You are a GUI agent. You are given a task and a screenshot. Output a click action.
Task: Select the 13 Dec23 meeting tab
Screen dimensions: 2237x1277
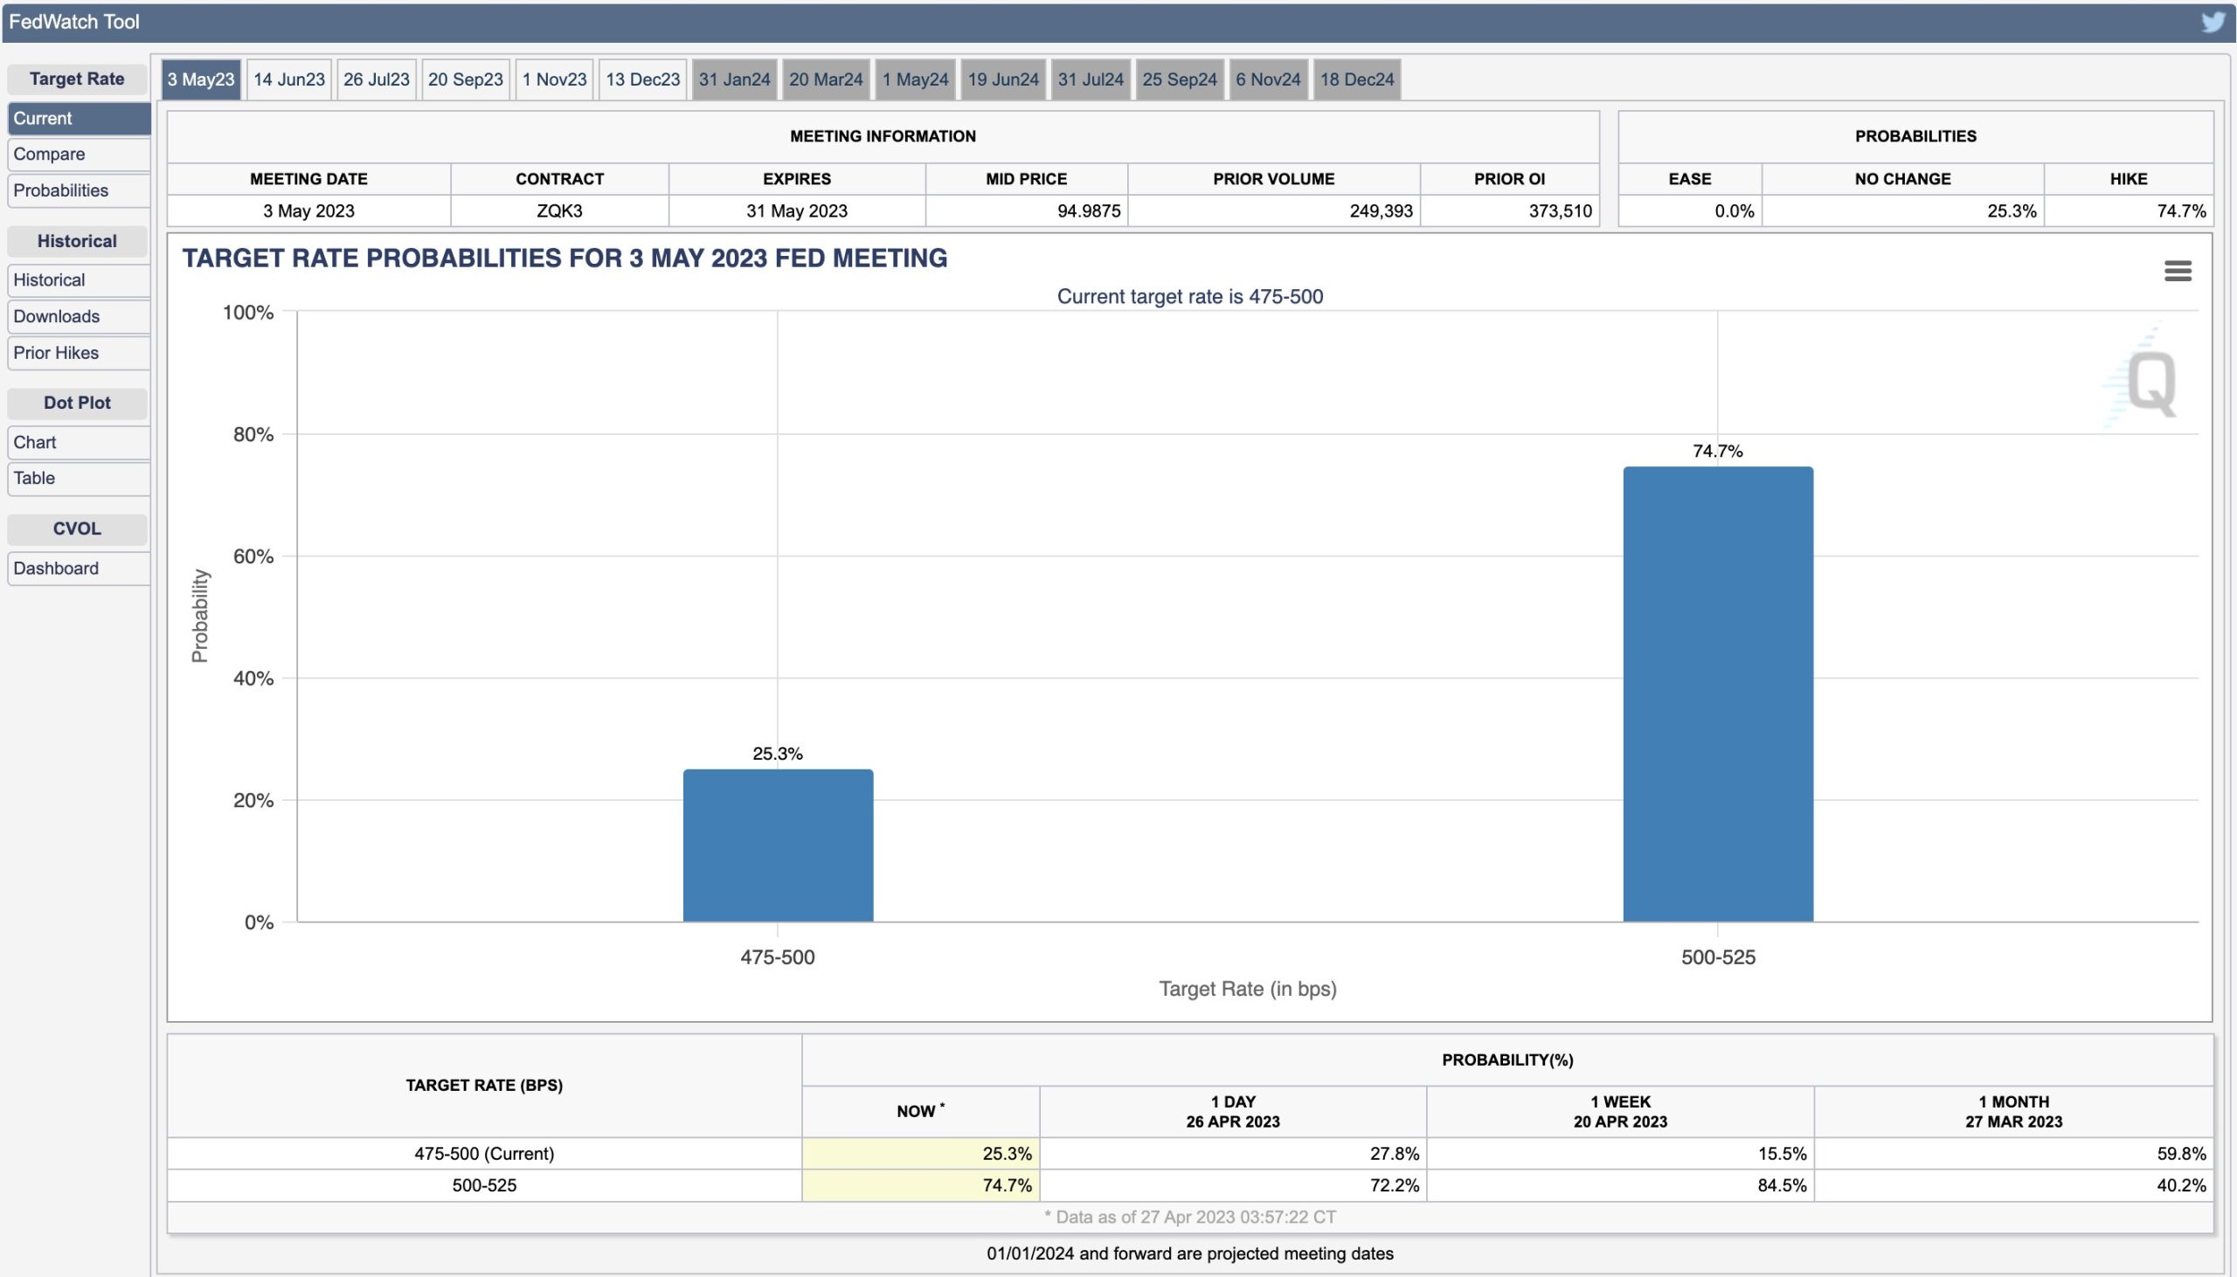(642, 79)
